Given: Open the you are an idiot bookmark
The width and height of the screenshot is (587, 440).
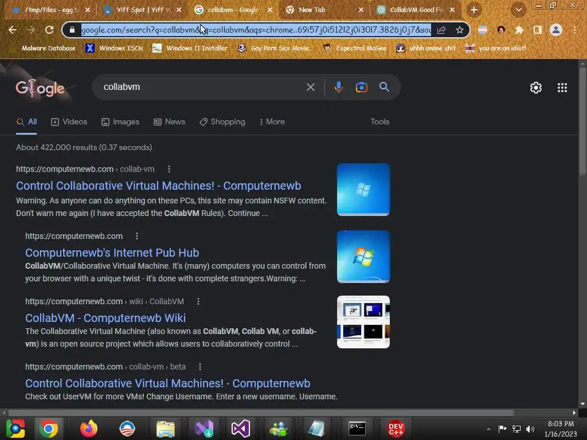Looking at the screenshot, I should 495,48.
